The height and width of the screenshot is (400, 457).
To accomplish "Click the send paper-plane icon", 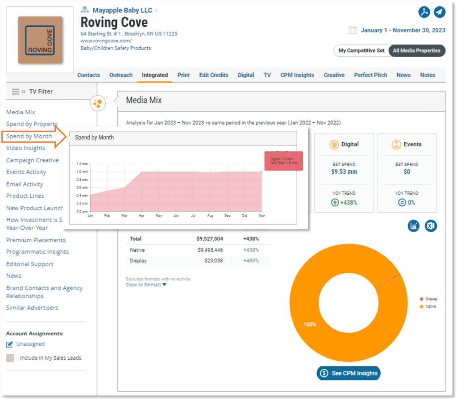I will coord(440,12).
